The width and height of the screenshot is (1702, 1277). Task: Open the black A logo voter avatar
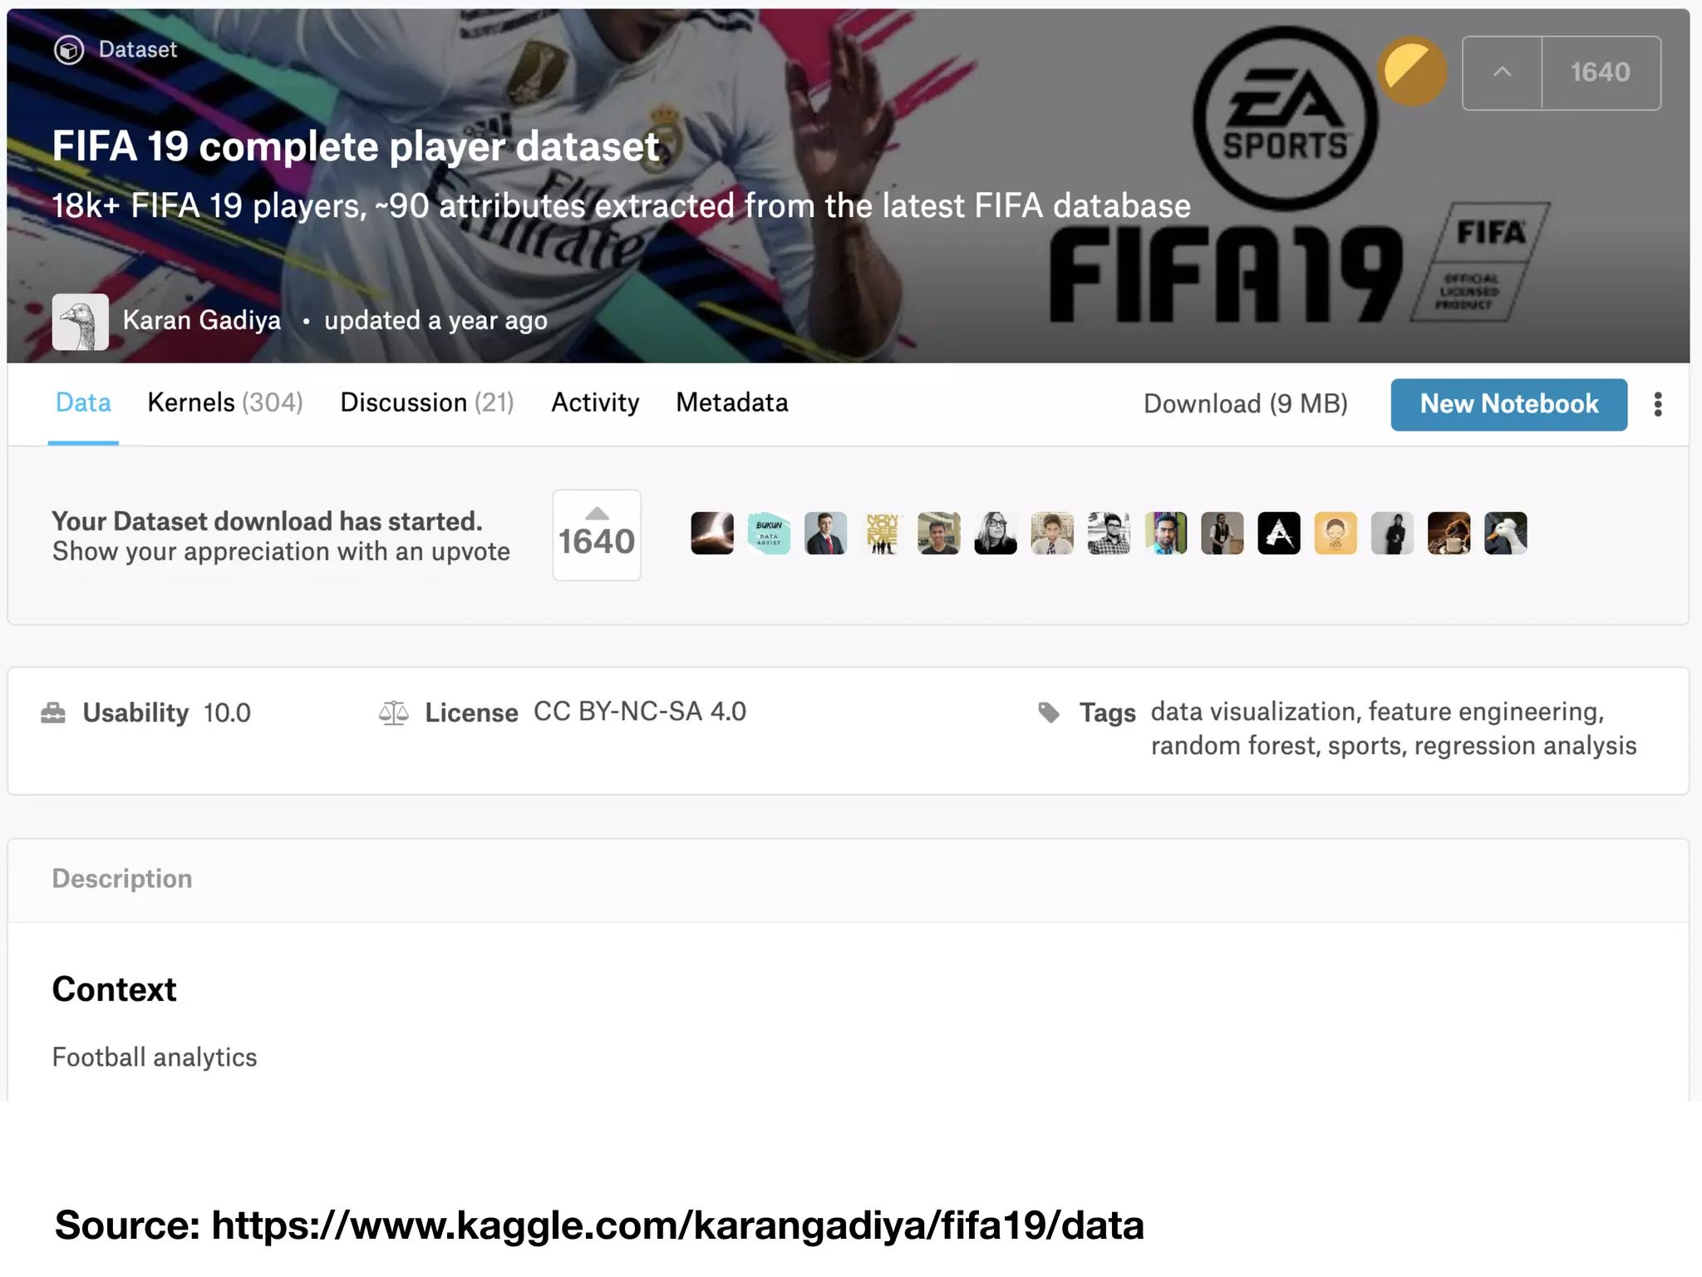[x=1279, y=533]
